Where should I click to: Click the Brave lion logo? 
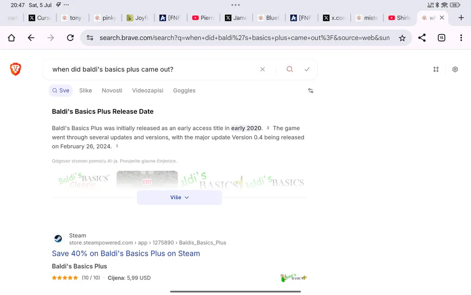point(16,69)
